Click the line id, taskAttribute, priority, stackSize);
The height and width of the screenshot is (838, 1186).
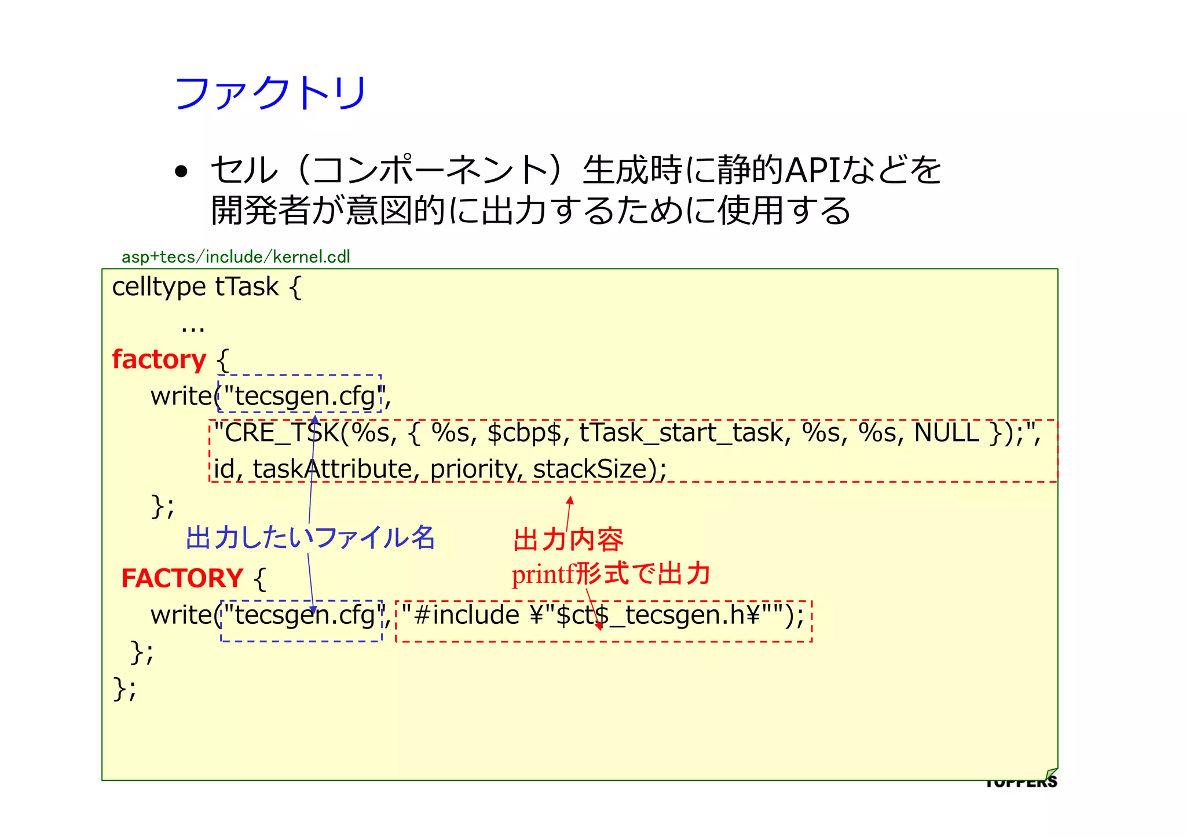tap(440, 469)
